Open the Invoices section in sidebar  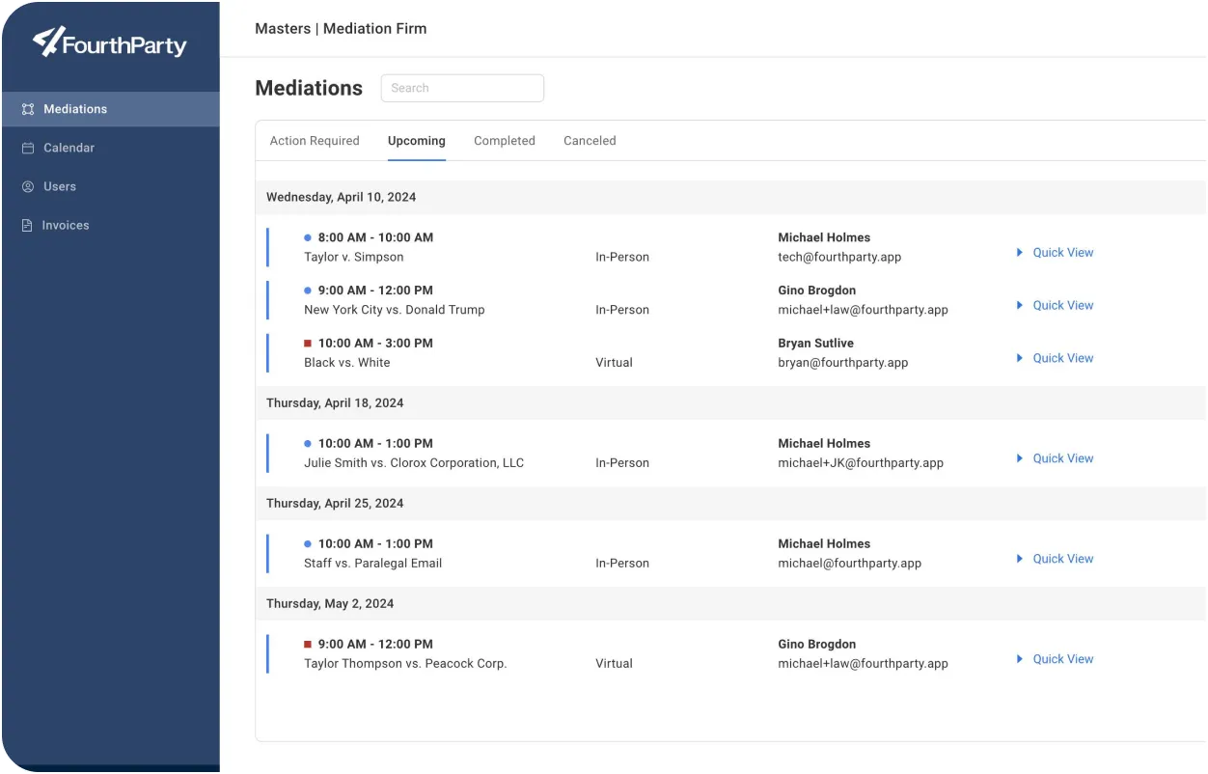click(65, 225)
